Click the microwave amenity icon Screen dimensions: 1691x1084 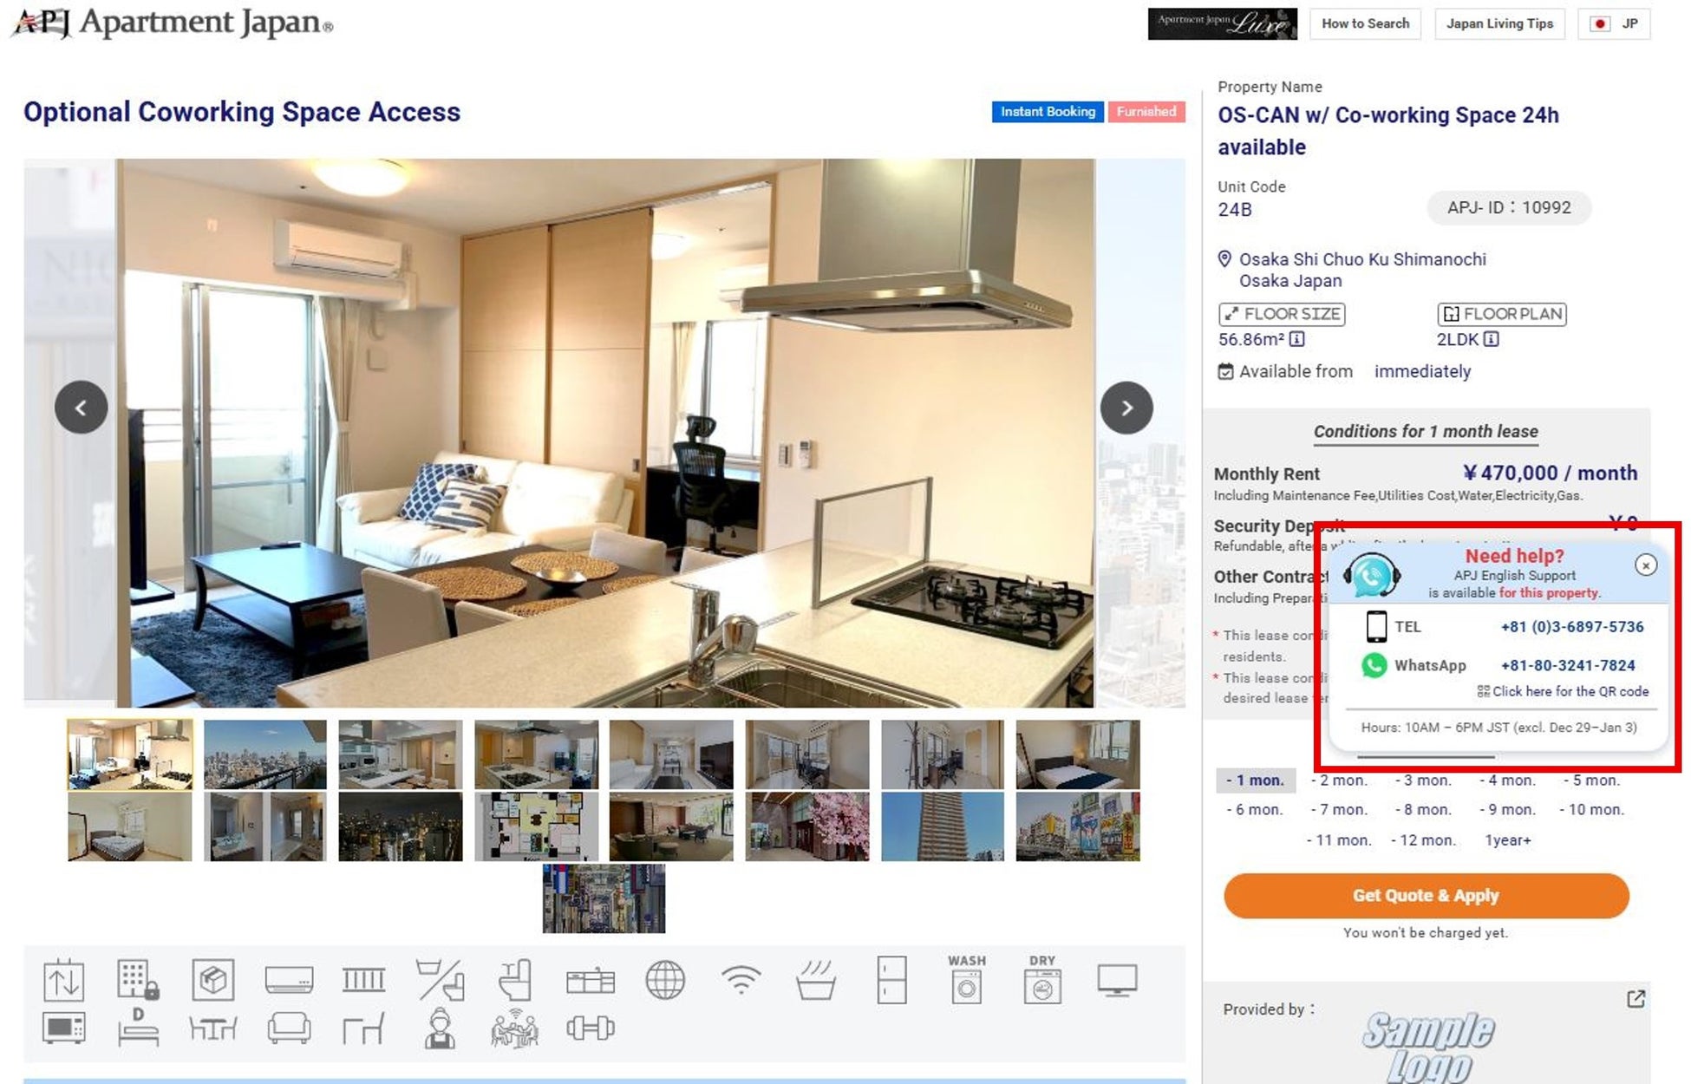63,1029
